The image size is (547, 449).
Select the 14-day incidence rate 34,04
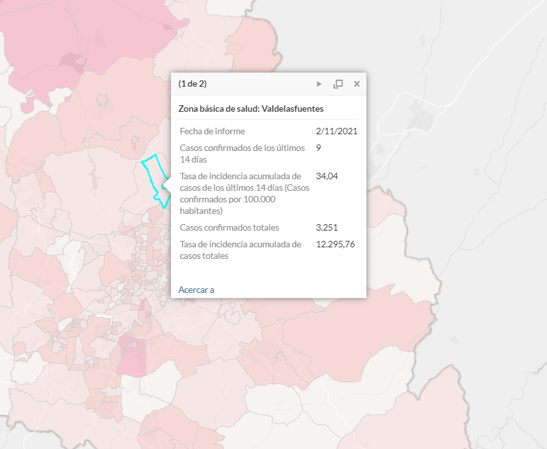tap(327, 176)
